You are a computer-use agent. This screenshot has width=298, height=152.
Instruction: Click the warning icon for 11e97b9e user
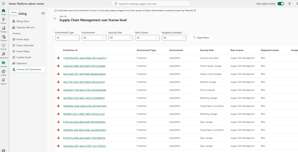tap(58, 58)
